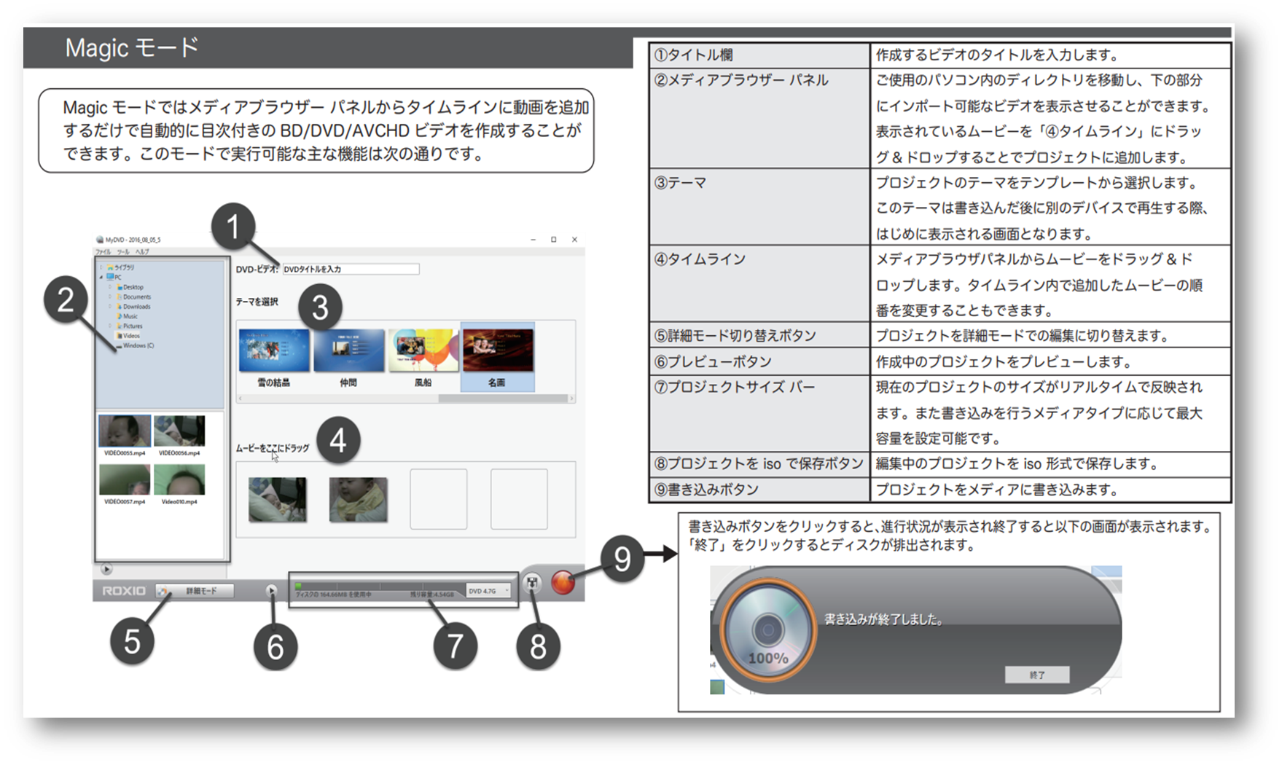Select the Downloads folder
This screenshot has height=765, width=1282.
coord(133,307)
